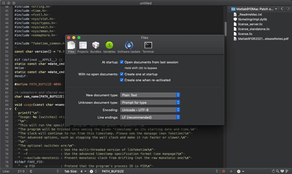Click the plus icon in file browser footer
Image resolution: width=292 pixels, height=174 pixels.
pyautogui.click(x=231, y=171)
